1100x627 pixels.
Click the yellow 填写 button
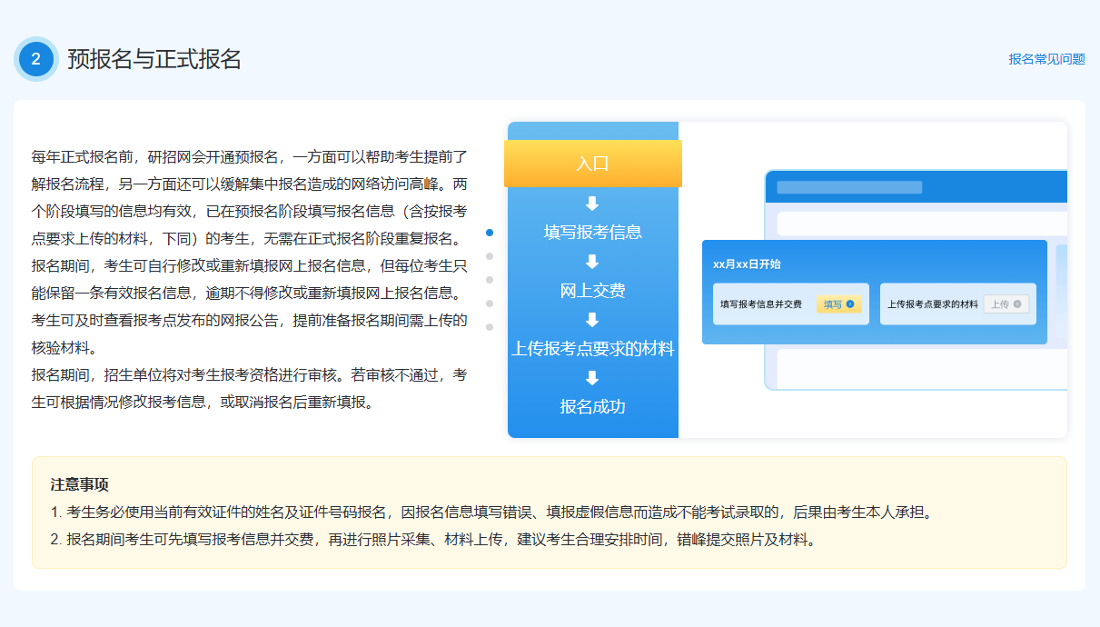pyautogui.click(x=838, y=304)
